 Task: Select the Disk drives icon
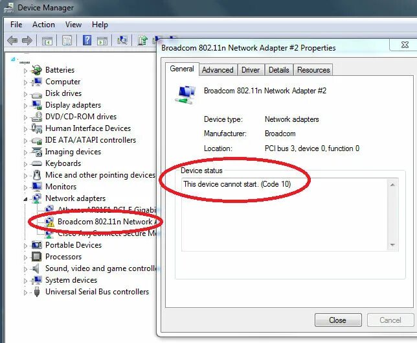click(36, 94)
